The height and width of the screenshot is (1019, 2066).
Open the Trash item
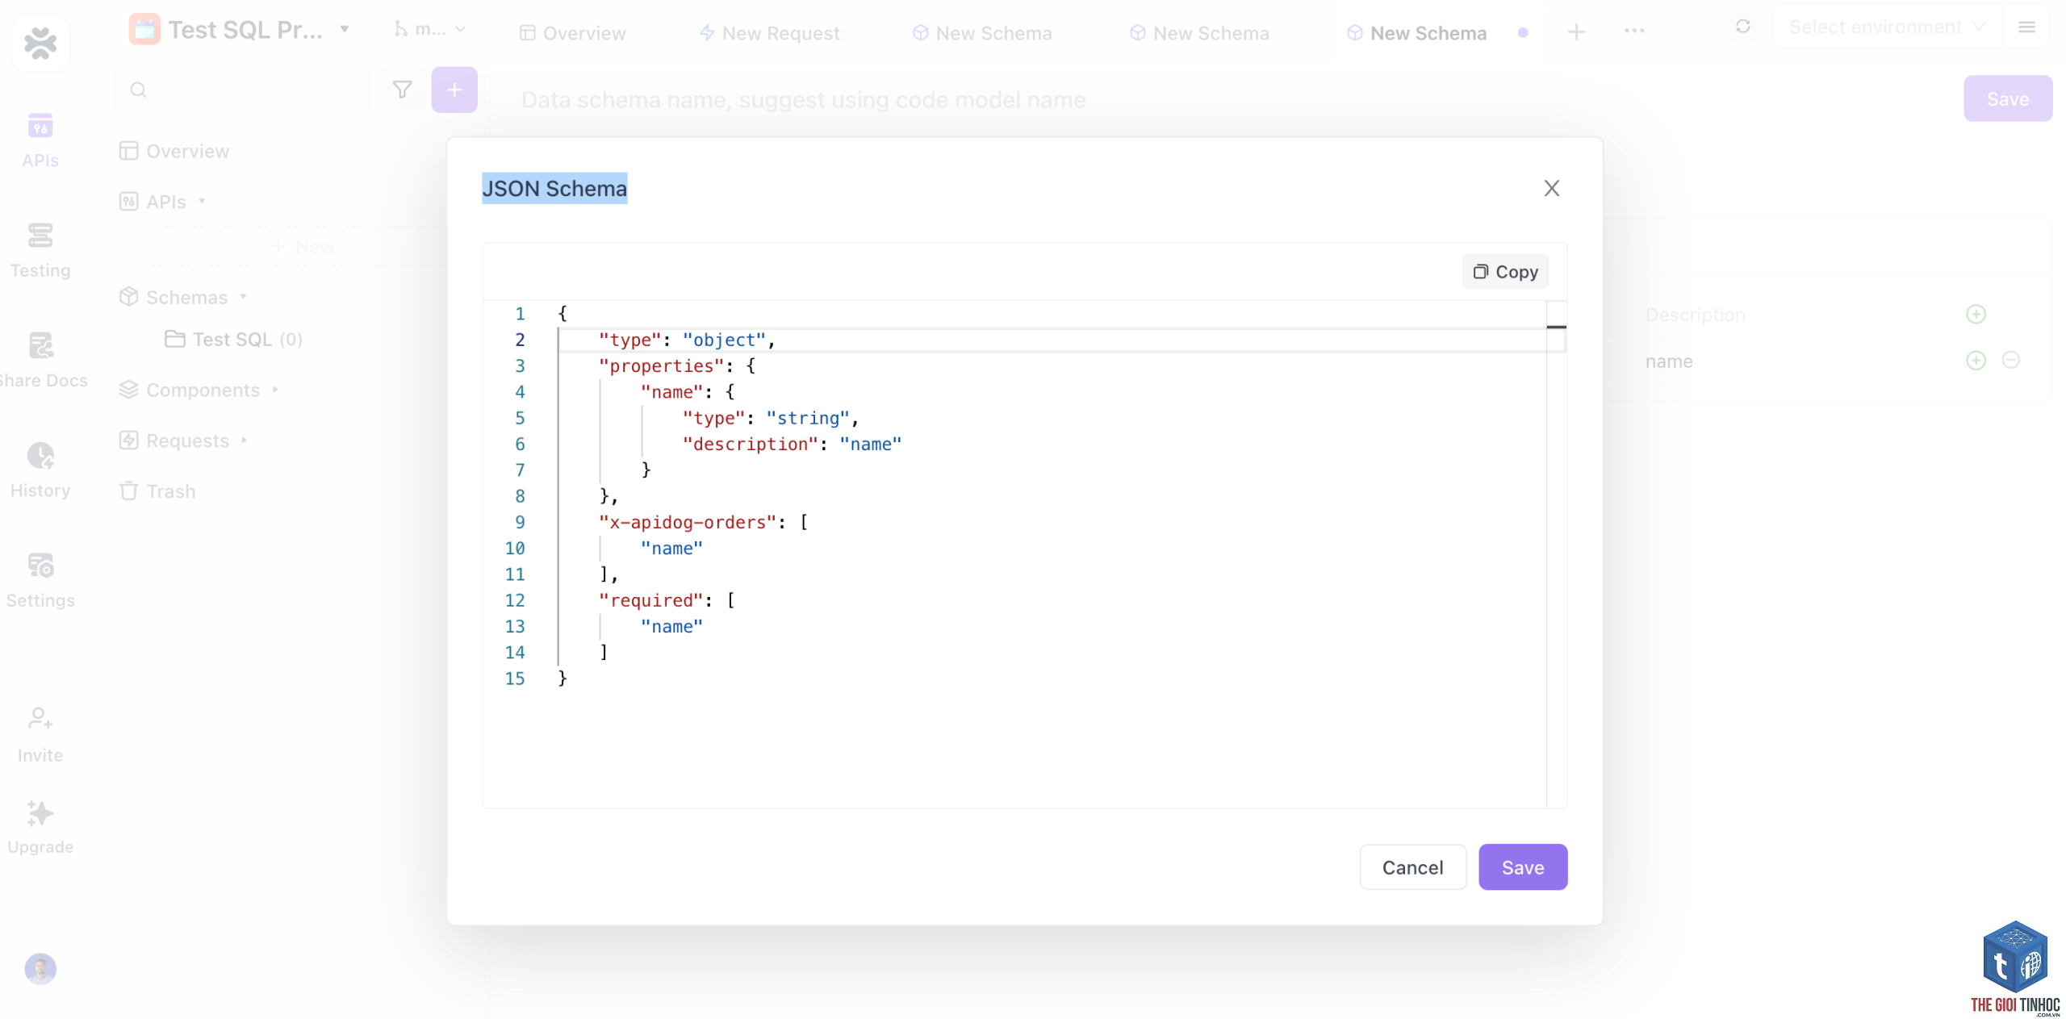click(x=157, y=491)
